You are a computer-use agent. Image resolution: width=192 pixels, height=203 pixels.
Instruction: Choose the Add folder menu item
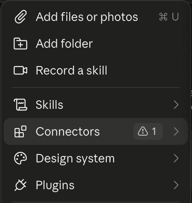coord(96,44)
